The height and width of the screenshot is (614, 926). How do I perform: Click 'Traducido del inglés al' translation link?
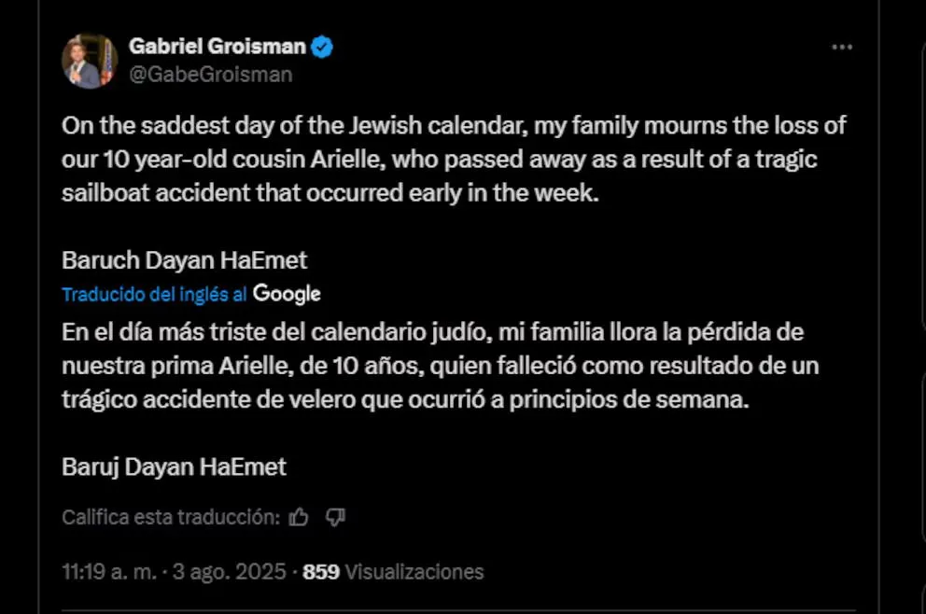coord(154,295)
